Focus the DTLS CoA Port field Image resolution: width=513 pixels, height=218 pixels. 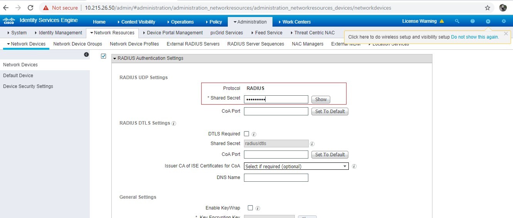click(x=276, y=155)
